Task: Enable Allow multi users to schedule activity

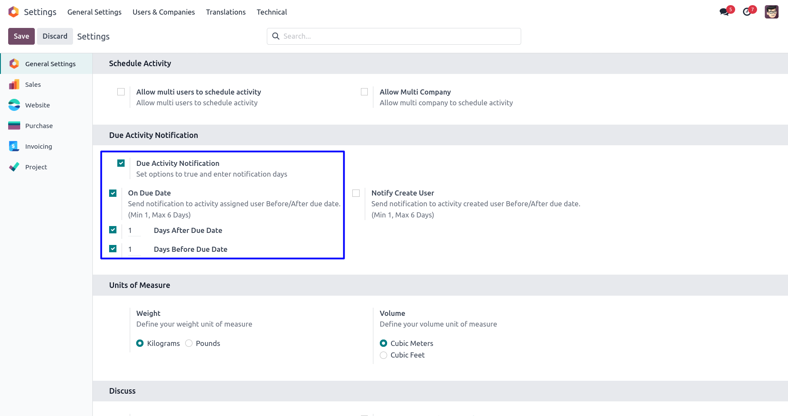Action: click(x=121, y=92)
